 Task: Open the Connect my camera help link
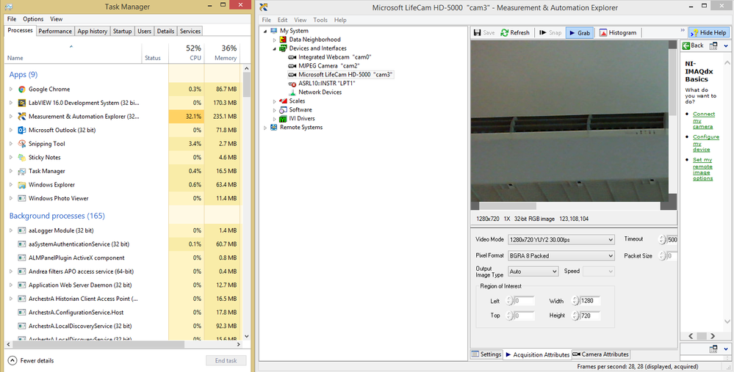[704, 120]
